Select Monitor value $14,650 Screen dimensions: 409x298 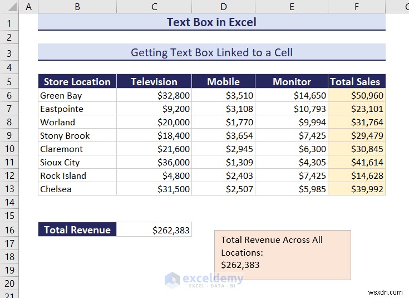click(x=292, y=95)
